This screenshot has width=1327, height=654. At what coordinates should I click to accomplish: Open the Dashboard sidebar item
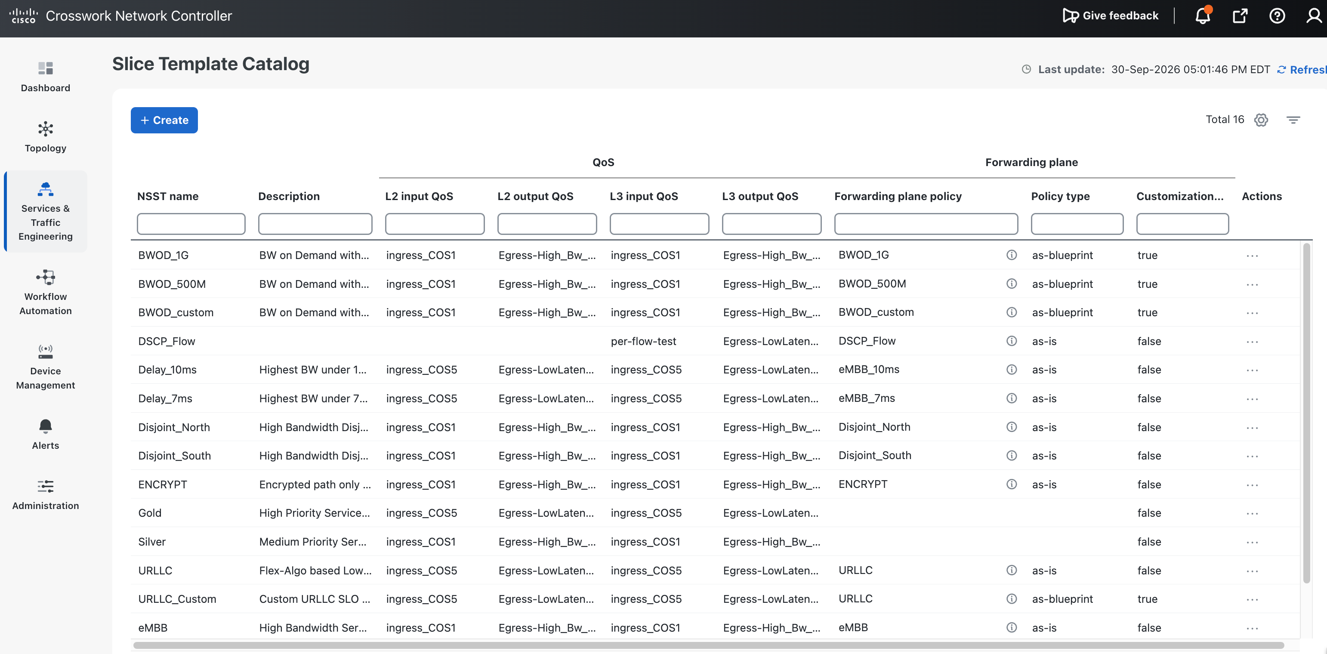click(x=45, y=77)
